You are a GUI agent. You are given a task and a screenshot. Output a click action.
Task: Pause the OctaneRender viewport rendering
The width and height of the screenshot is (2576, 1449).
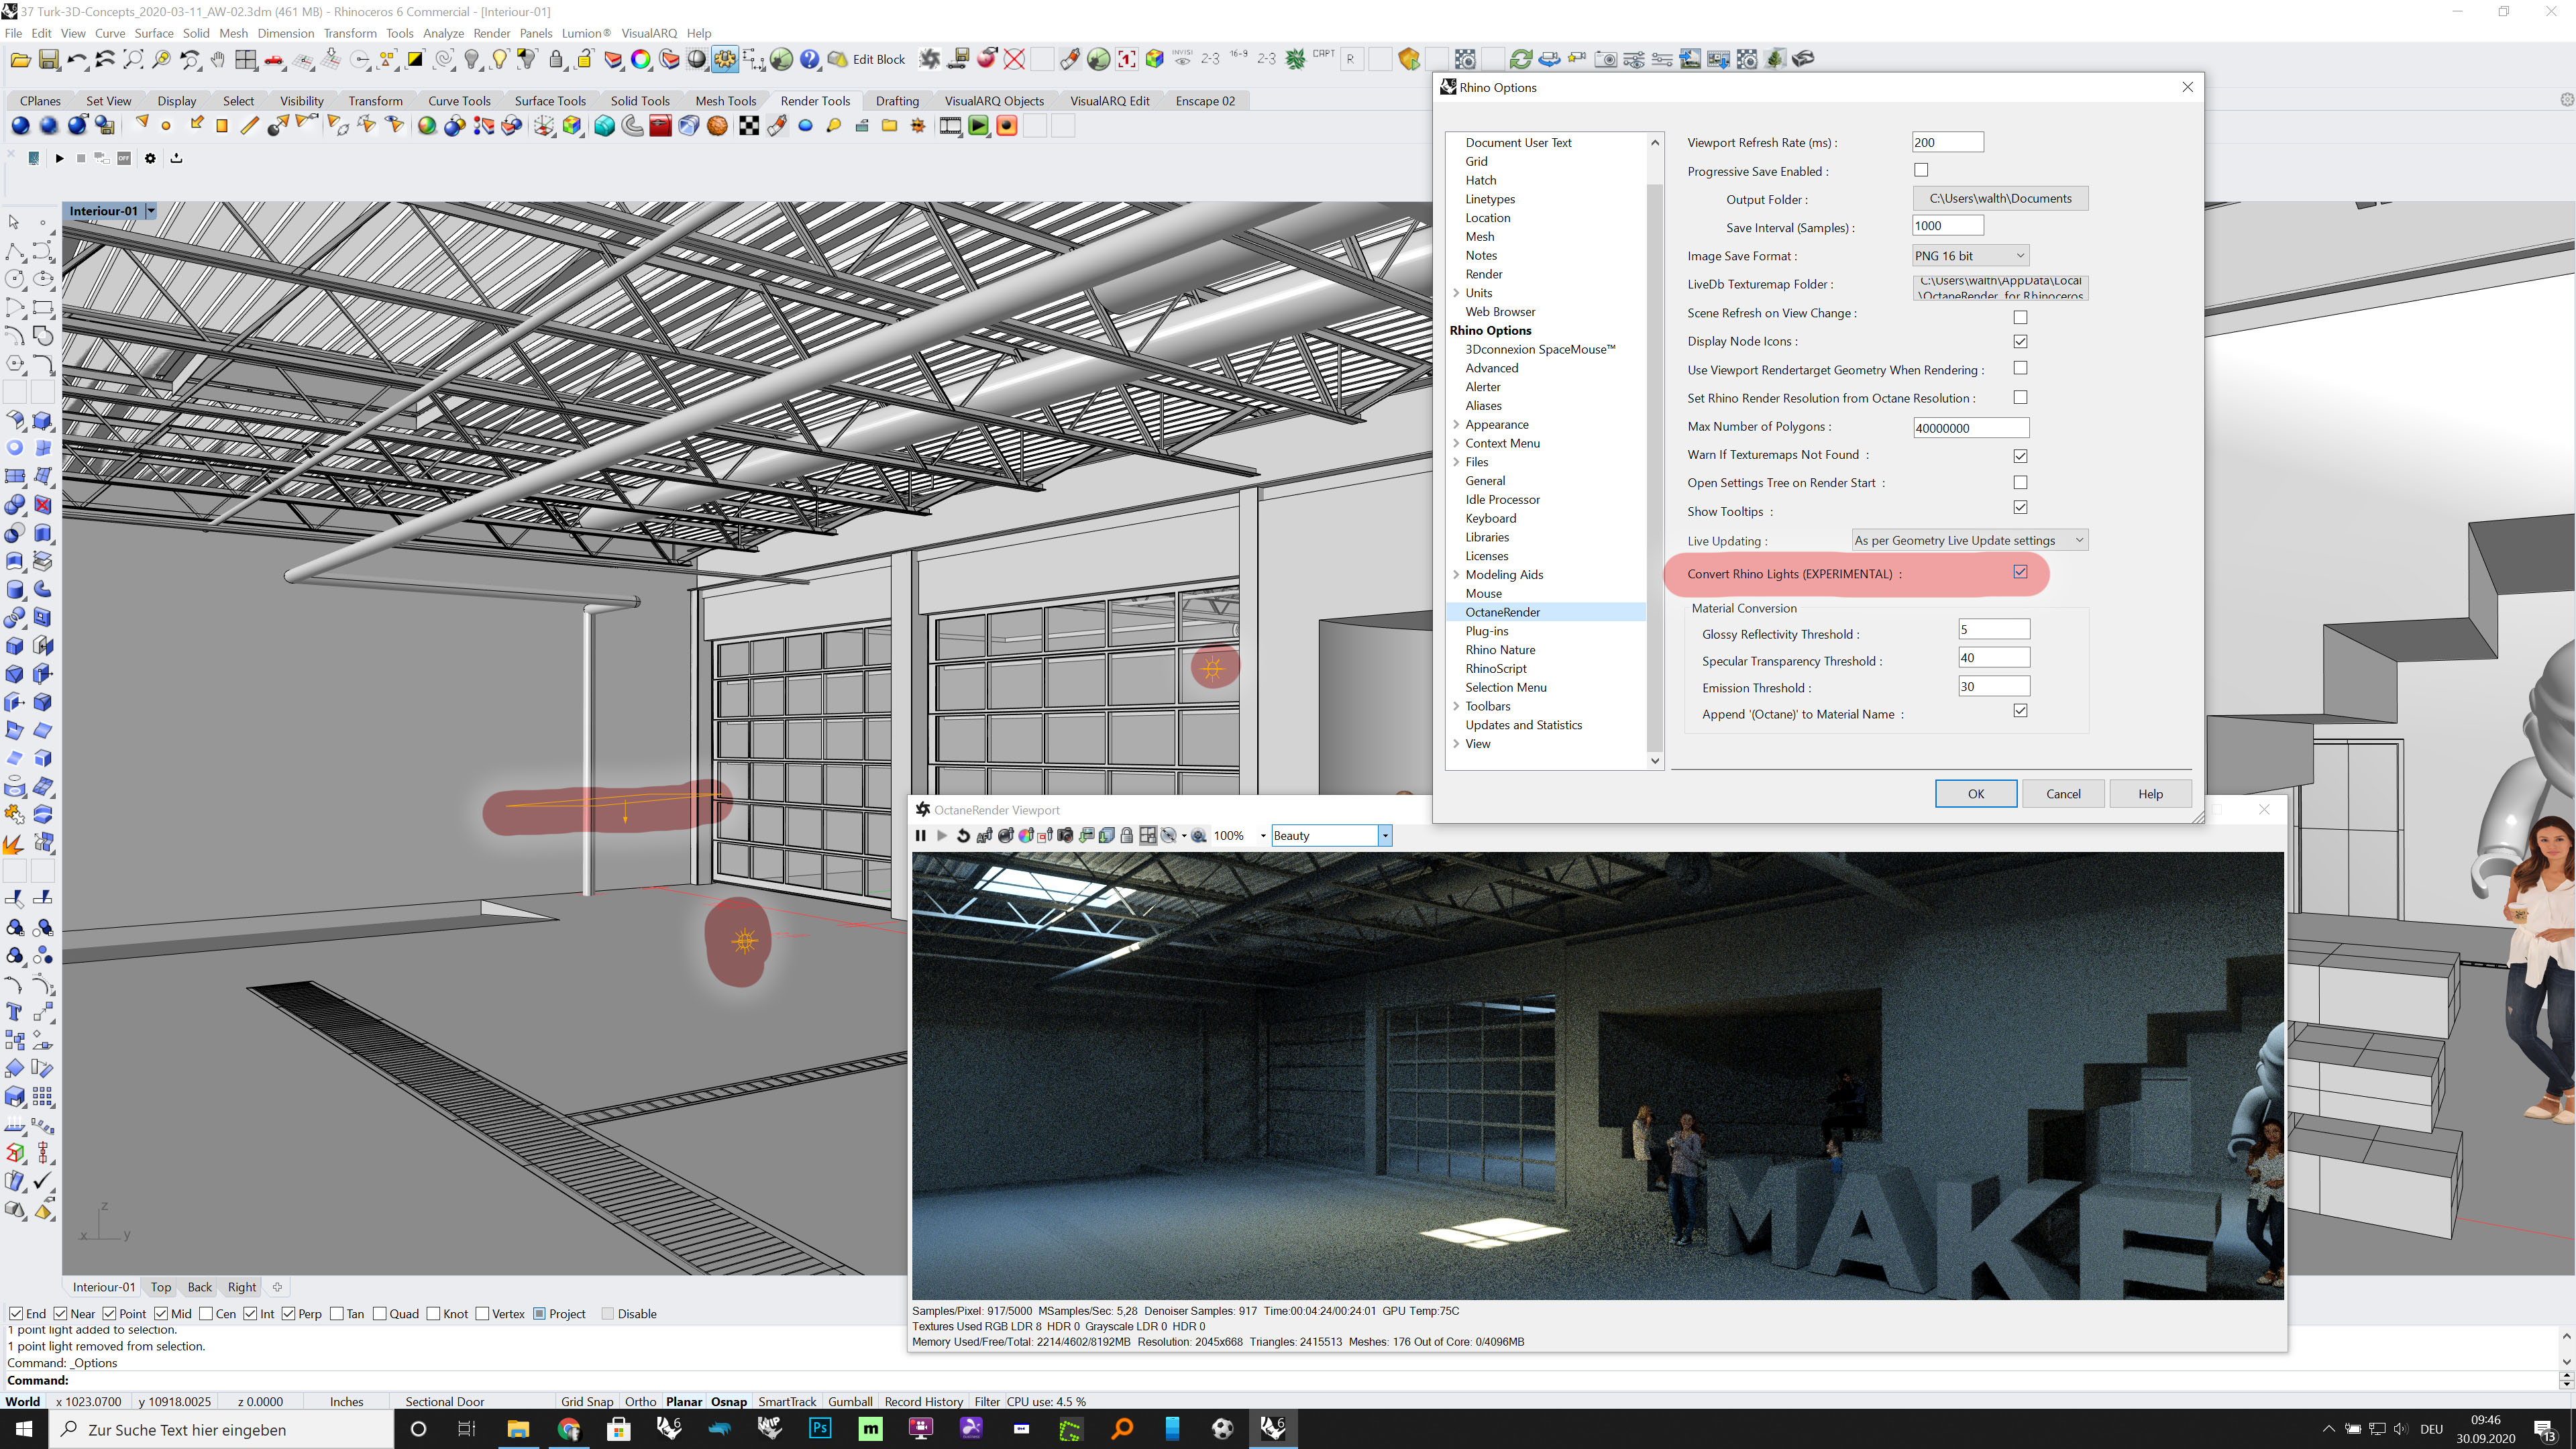pyautogui.click(x=920, y=836)
